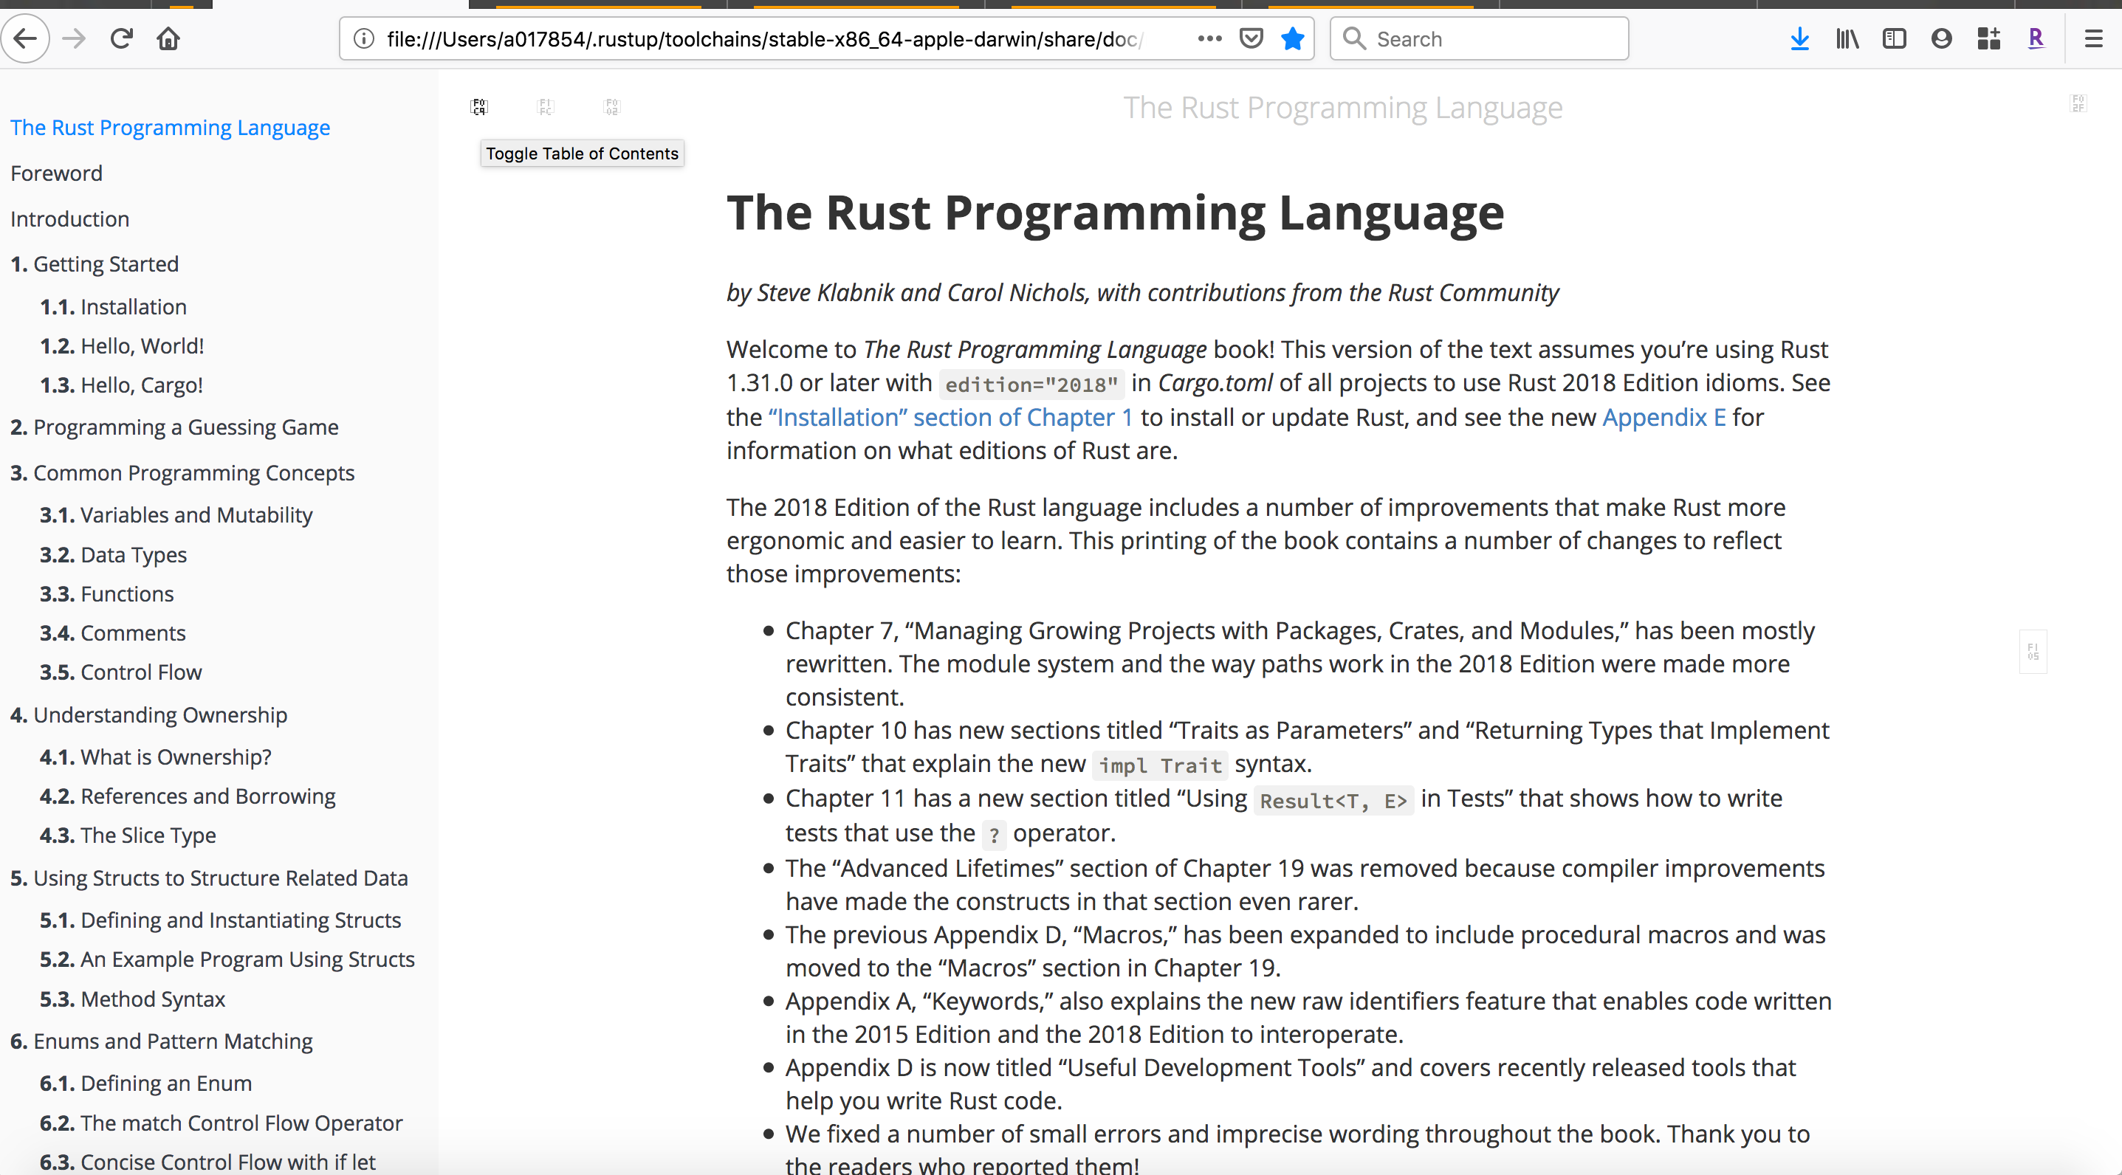Viewport: 2122px width, 1175px height.
Task: Follow the "Installation" section of Chapter 1 link
Action: point(949,418)
